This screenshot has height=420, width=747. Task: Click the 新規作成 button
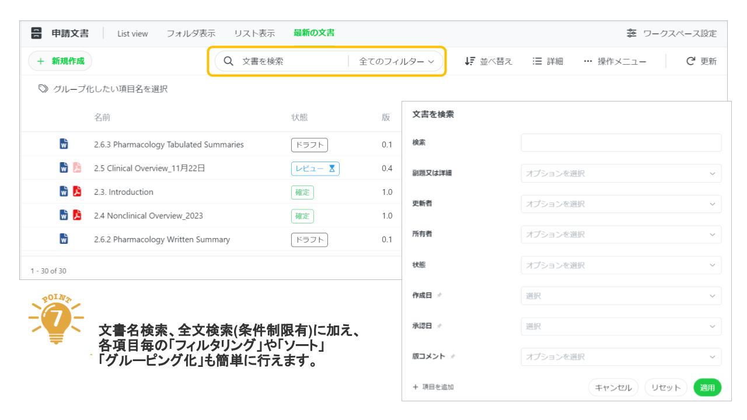click(60, 61)
